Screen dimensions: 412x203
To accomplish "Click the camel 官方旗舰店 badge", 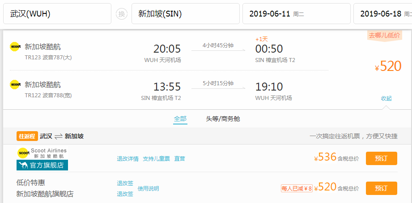I will [x=42, y=165].
